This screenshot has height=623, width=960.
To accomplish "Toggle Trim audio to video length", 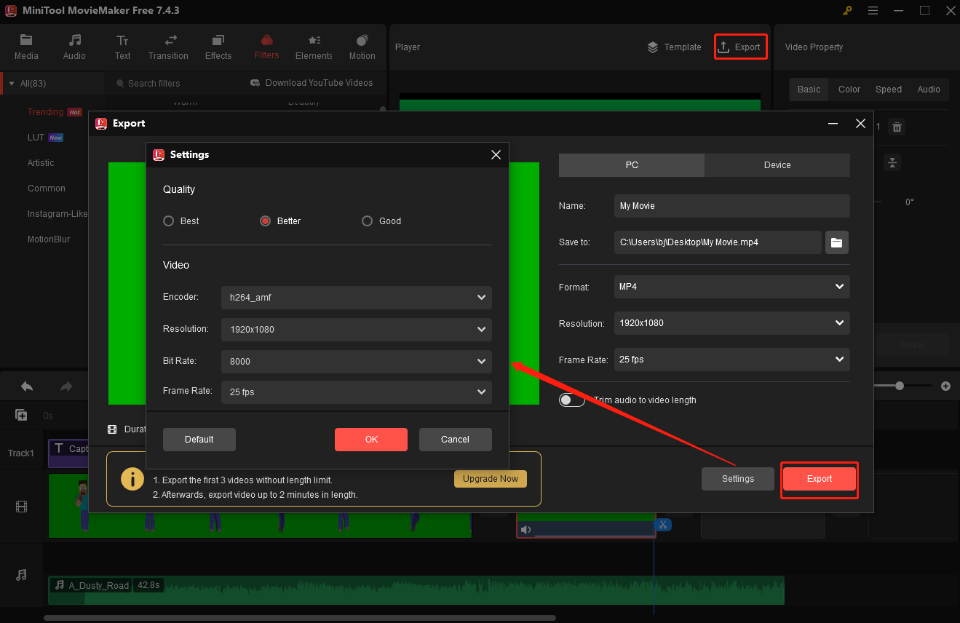I will coord(572,400).
